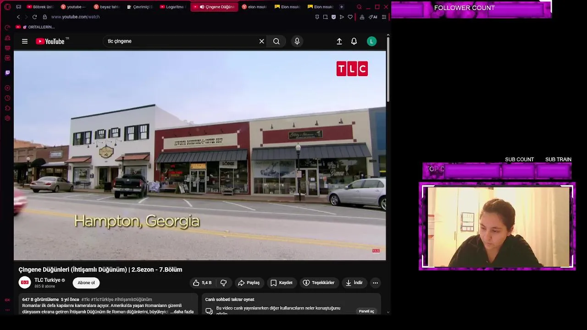Open the new tab plus button
The image size is (587, 330).
click(341, 7)
